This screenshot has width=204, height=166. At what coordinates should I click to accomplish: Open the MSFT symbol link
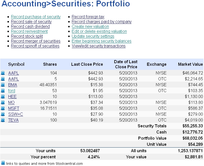point(14,108)
